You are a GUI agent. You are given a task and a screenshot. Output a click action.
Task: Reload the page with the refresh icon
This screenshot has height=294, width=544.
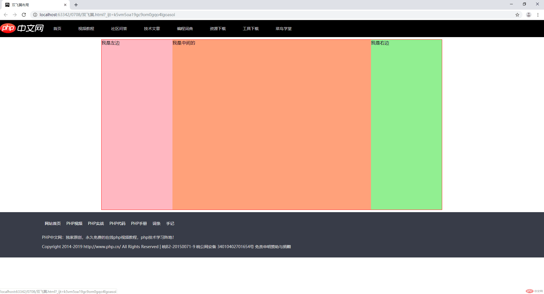24,15
